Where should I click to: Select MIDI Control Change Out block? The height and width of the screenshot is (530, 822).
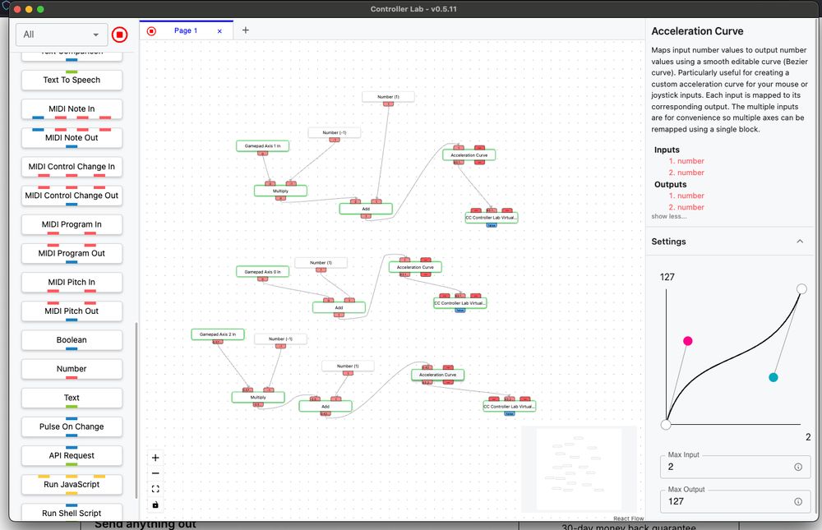72,196
